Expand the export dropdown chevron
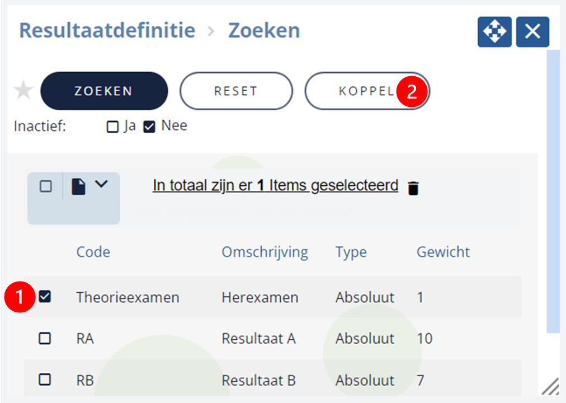The width and height of the screenshot is (566, 403). [x=101, y=184]
